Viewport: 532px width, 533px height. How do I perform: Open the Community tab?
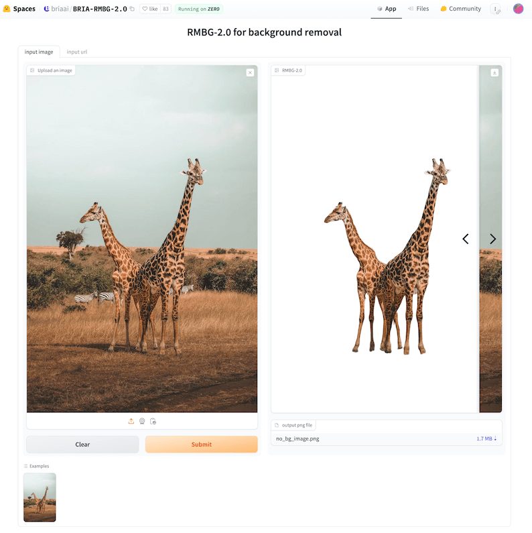[x=461, y=9]
